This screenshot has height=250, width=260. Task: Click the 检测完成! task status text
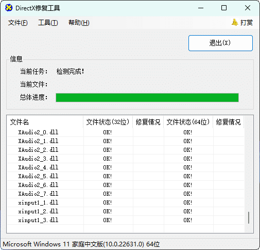pyautogui.click(x=71, y=71)
